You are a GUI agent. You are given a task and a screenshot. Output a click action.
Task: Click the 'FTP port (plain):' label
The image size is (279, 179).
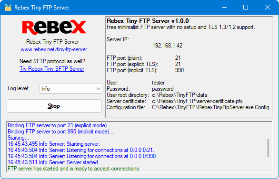click(124, 58)
